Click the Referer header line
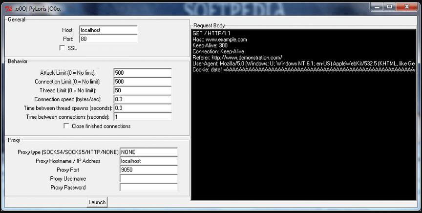This screenshot has height=213, width=422. tap(237, 58)
